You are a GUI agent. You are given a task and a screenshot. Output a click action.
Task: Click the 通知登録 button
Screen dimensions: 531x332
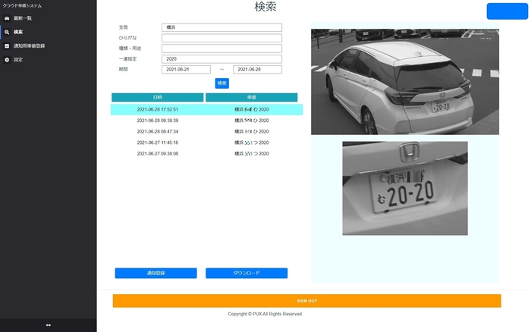(x=156, y=273)
